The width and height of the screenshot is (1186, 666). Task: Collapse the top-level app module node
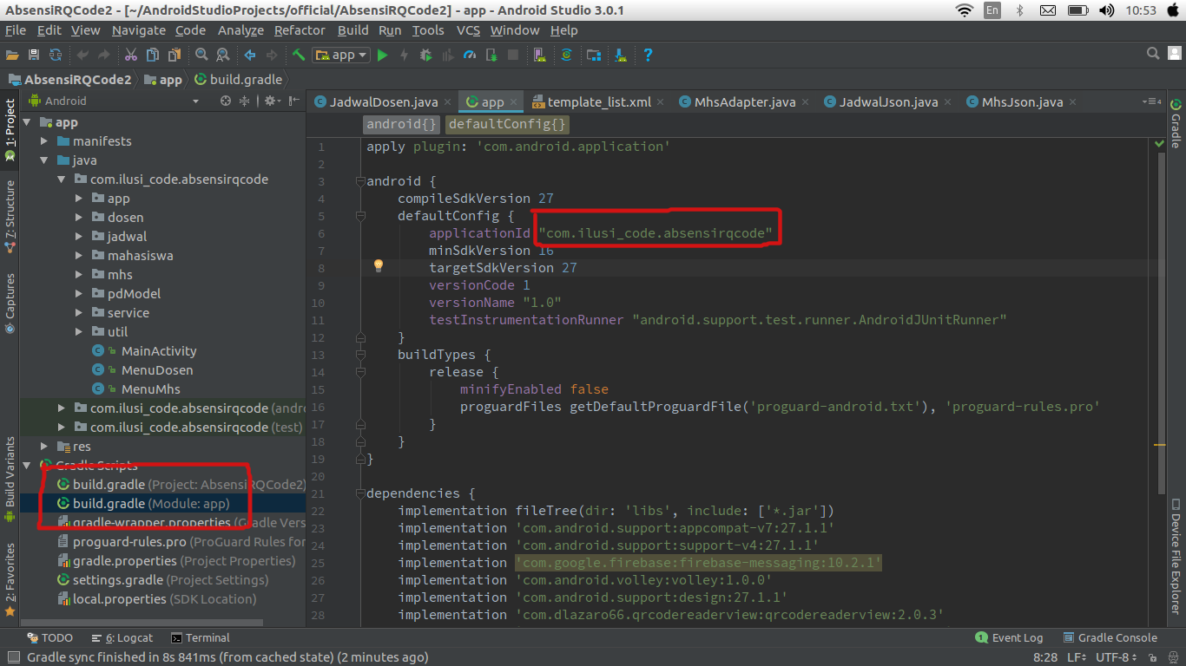[x=27, y=122]
